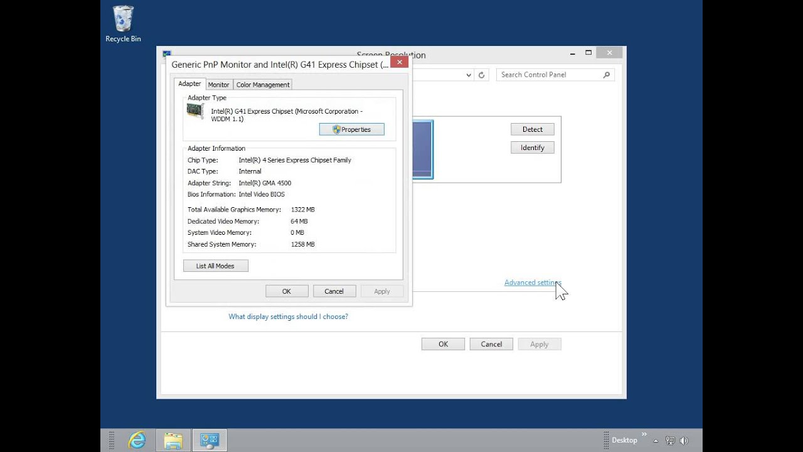Click '1322 MB' total graphics memory value
The image size is (803, 452).
click(x=303, y=210)
